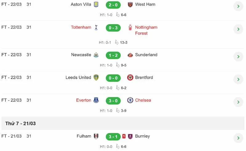
Task: Open details arrow for Leeds United vs Brentford
Action: coord(238,79)
